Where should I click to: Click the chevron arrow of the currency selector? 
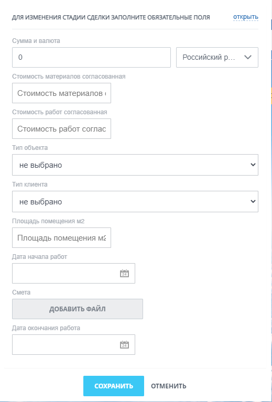coord(248,58)
